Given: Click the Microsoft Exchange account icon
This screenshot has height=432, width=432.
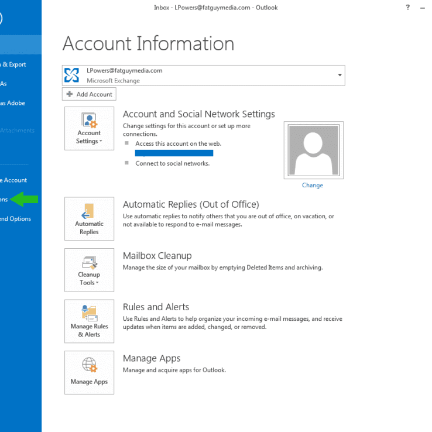Looking at the screenshot, I should tap(72, 75).
